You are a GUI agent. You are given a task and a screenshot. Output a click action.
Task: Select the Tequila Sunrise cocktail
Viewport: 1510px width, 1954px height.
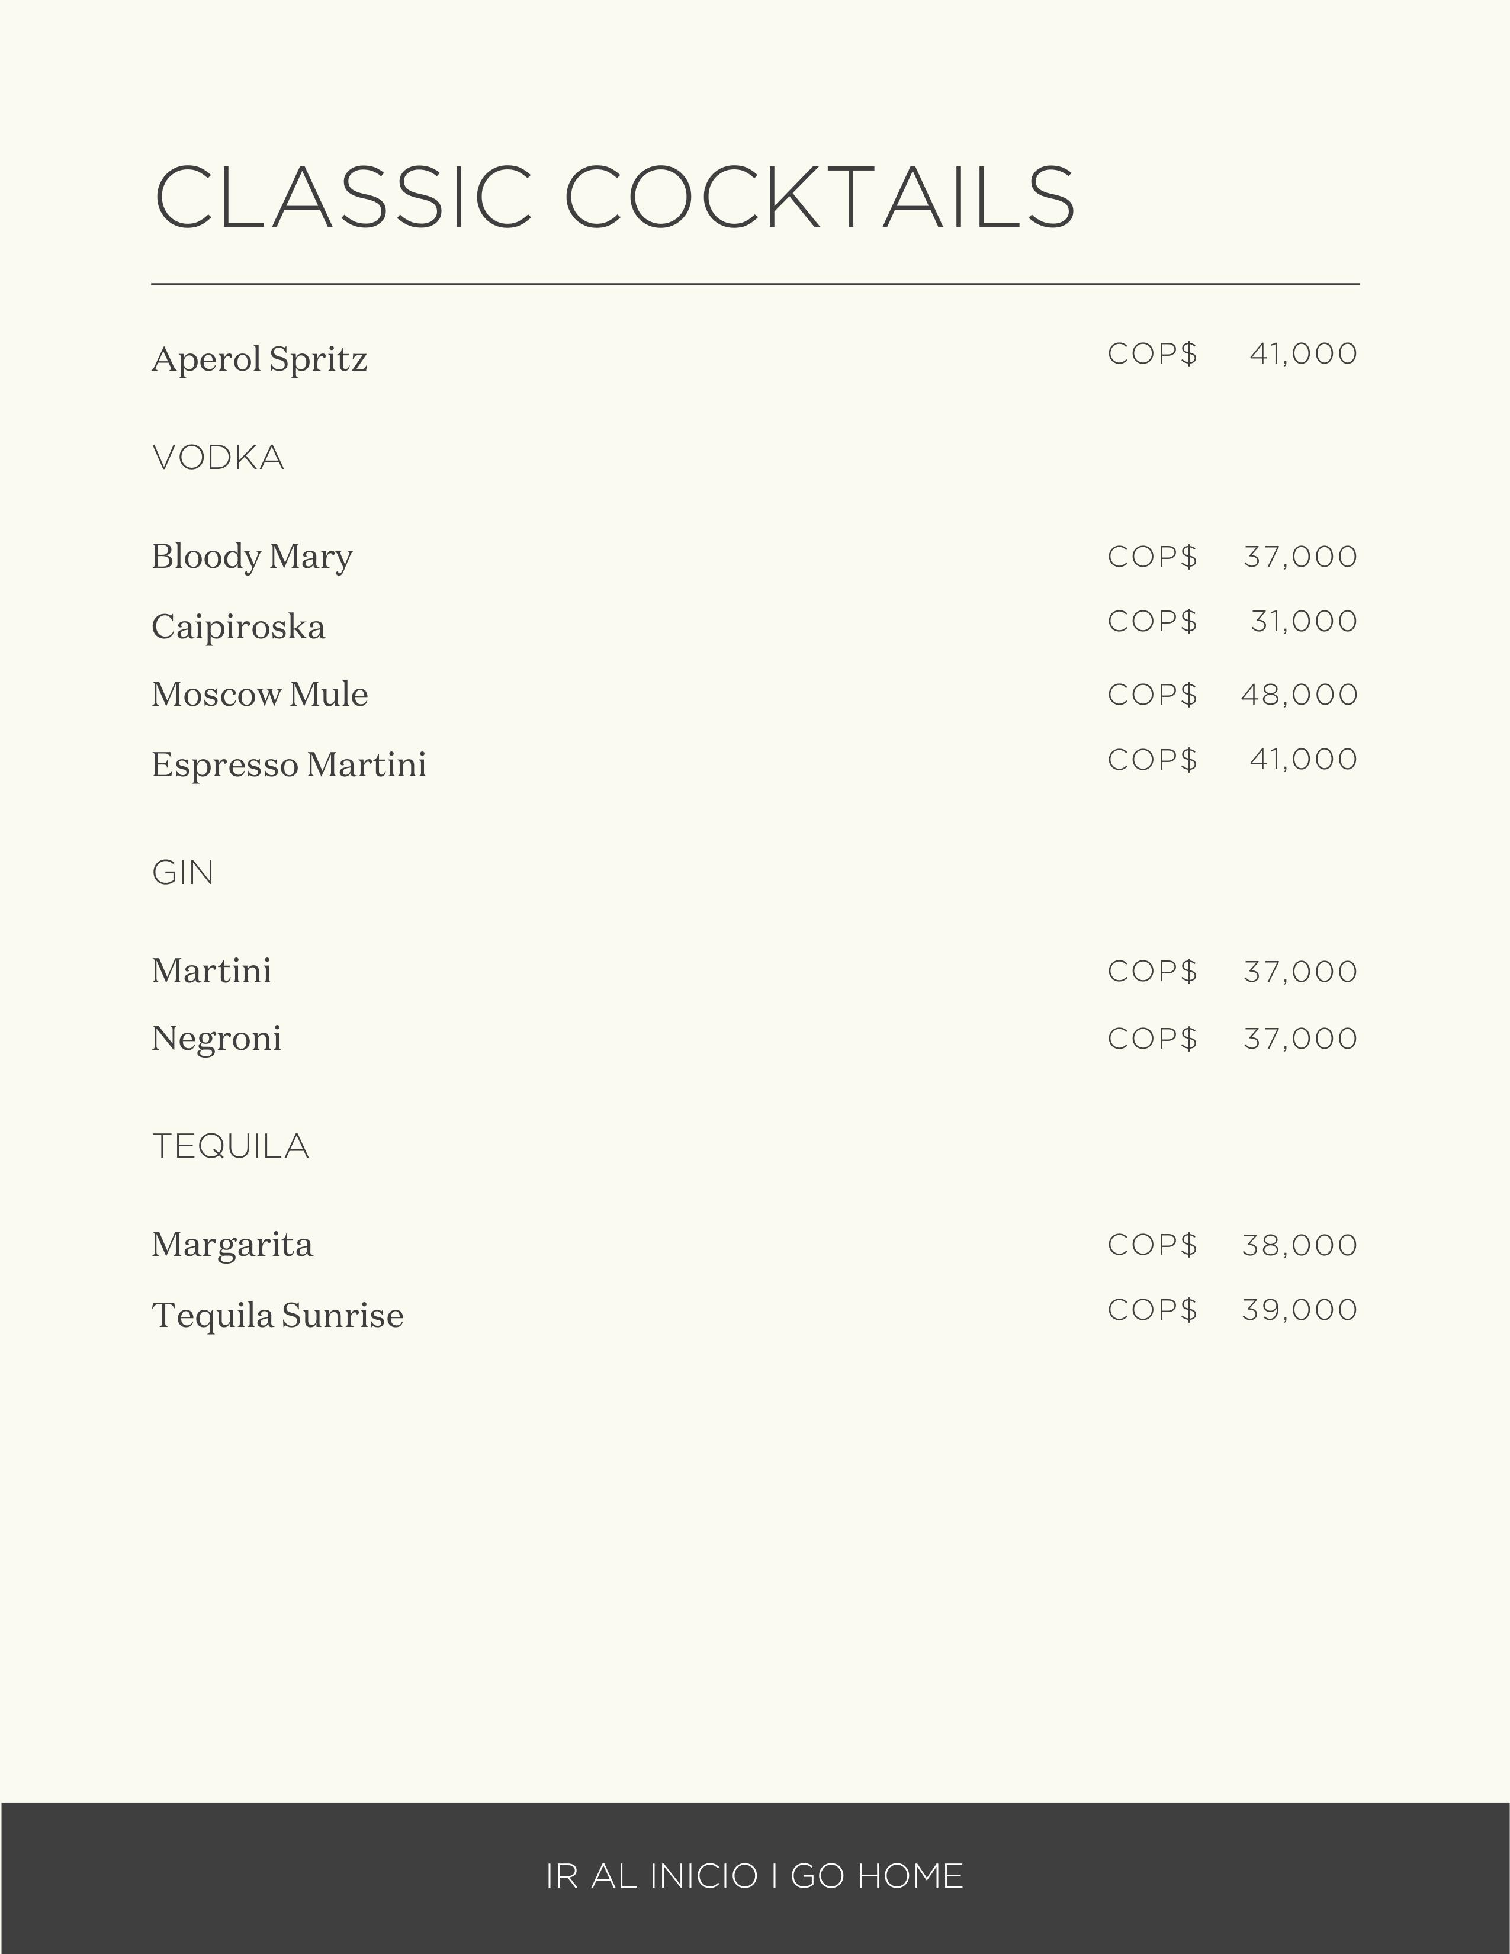[x=277, y=1315]
